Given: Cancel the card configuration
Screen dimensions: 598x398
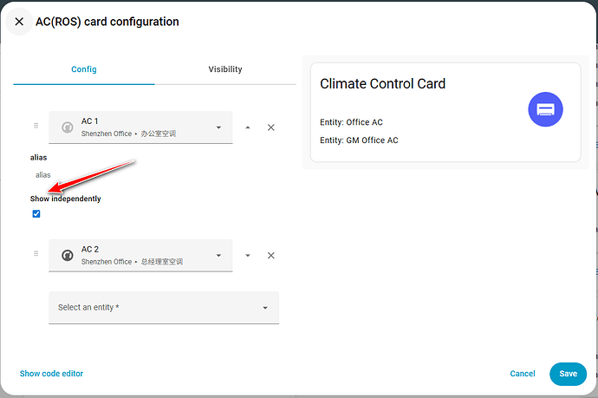Looking at the screenshot, I should click(x=523, y=374).
